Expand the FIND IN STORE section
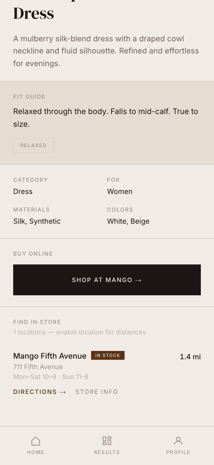214x465 pixels. [x=37, y=322]
